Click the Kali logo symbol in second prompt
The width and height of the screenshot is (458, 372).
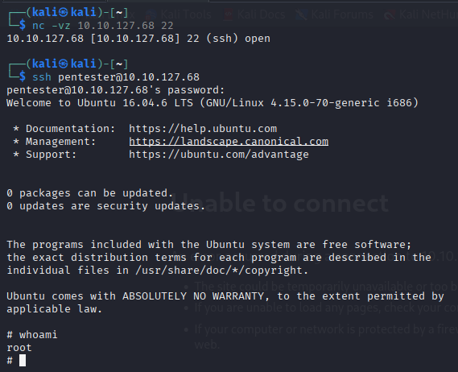(x=63, y=64)
